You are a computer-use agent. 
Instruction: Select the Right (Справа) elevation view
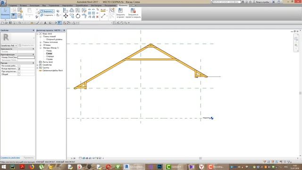50,59
